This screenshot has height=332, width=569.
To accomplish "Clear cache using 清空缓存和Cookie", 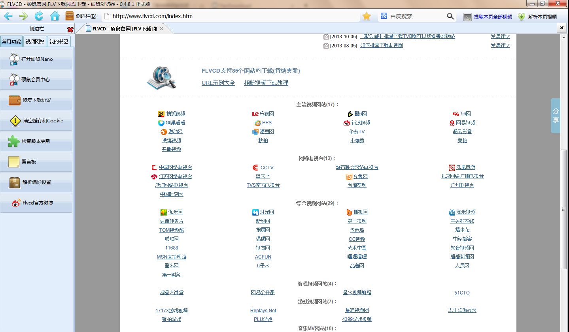I will tap(36, 121).
